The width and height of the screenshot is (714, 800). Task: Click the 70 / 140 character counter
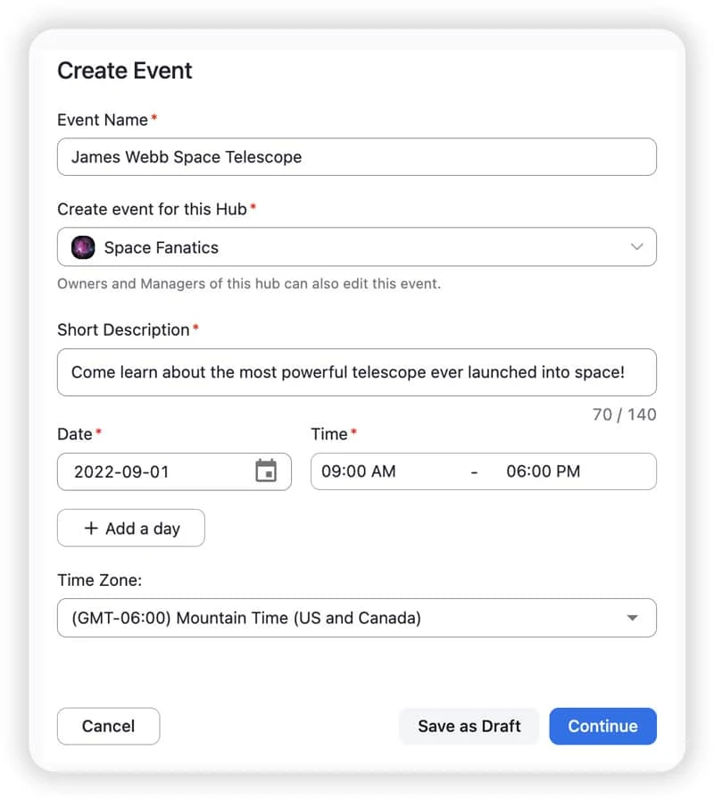[x=624, y=414]
